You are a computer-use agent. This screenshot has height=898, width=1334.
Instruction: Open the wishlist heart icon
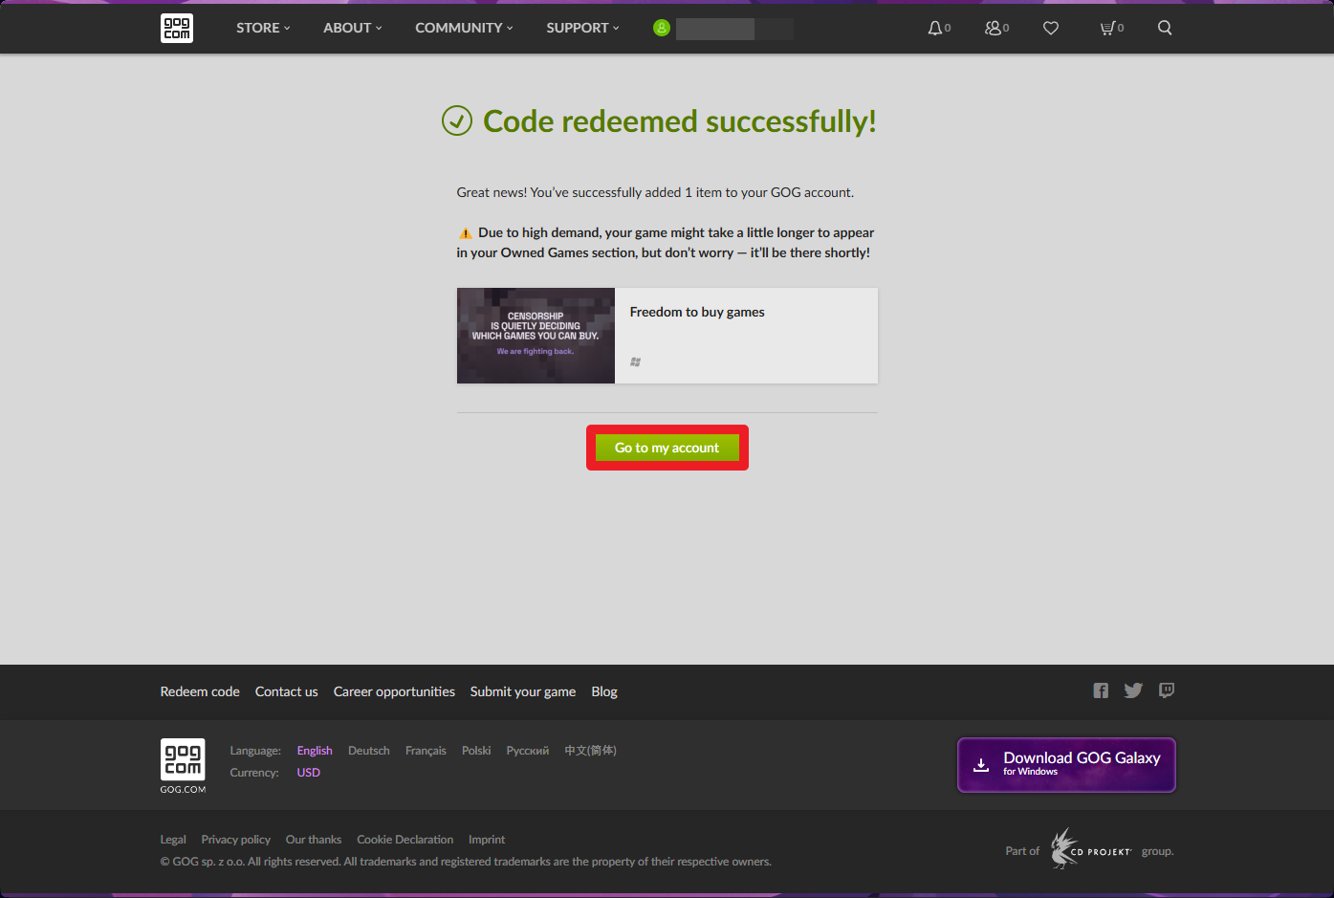tap(1051, 28)
